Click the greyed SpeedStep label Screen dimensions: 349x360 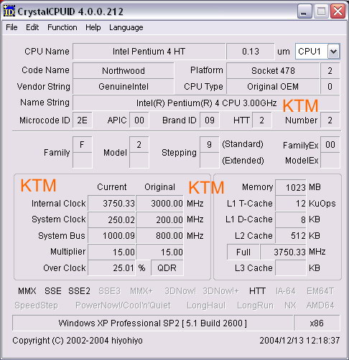pos(36,305)
